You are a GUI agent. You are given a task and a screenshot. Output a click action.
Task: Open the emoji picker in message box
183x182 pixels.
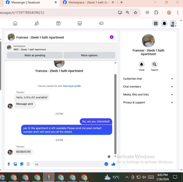point(106,164)
